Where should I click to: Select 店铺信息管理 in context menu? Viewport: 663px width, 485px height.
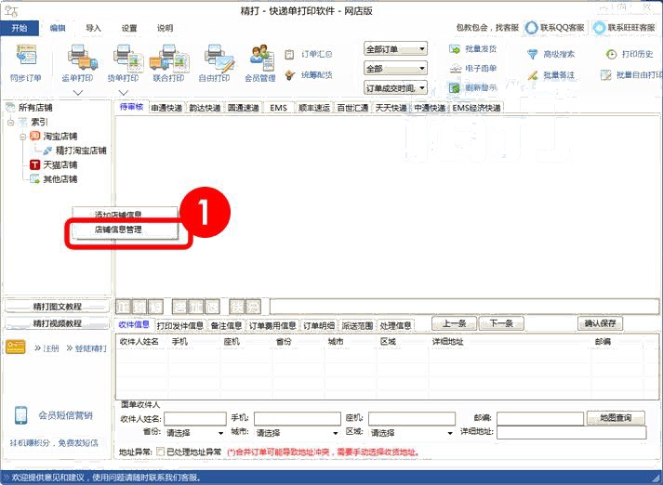tap(118, 229)
